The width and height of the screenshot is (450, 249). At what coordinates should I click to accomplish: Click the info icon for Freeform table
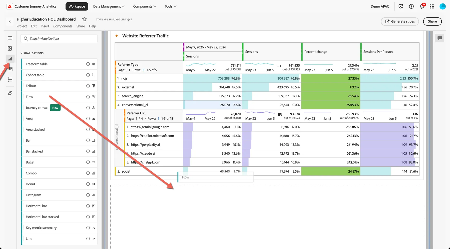coord(88,64)
